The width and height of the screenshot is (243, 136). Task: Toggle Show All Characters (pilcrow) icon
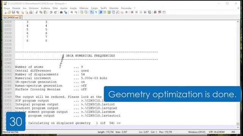[96, 12]
